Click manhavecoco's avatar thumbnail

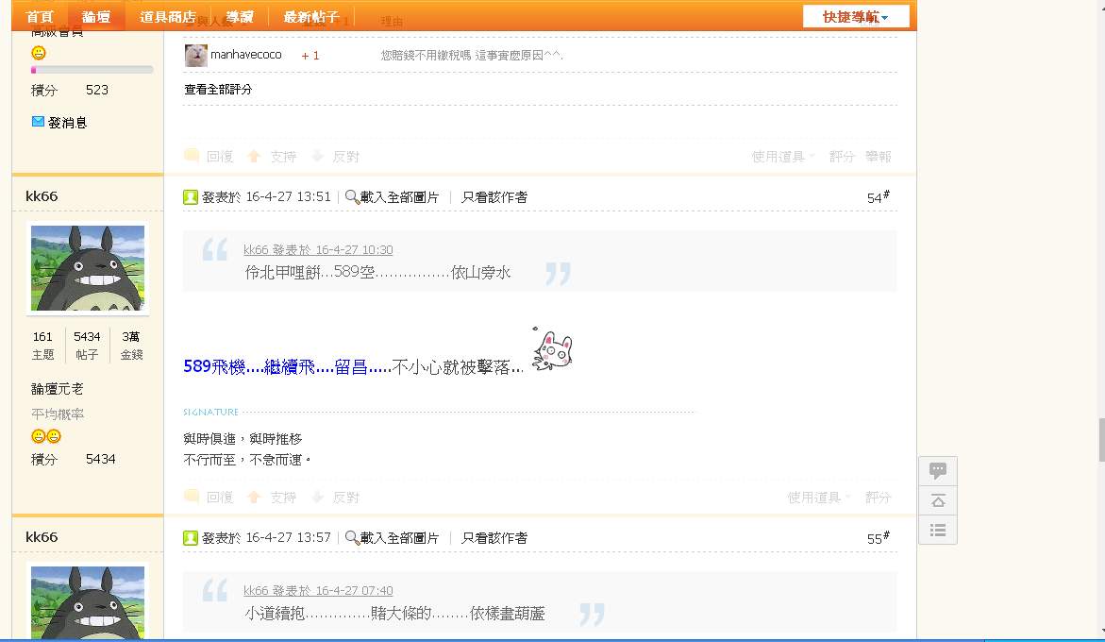click(196, 55)
